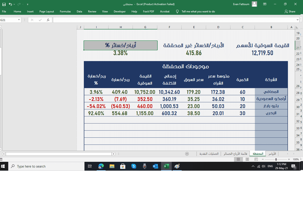303x222 pixels.
Task: Open the Name Box dropdown arrow
Action: tap(19, 20)
